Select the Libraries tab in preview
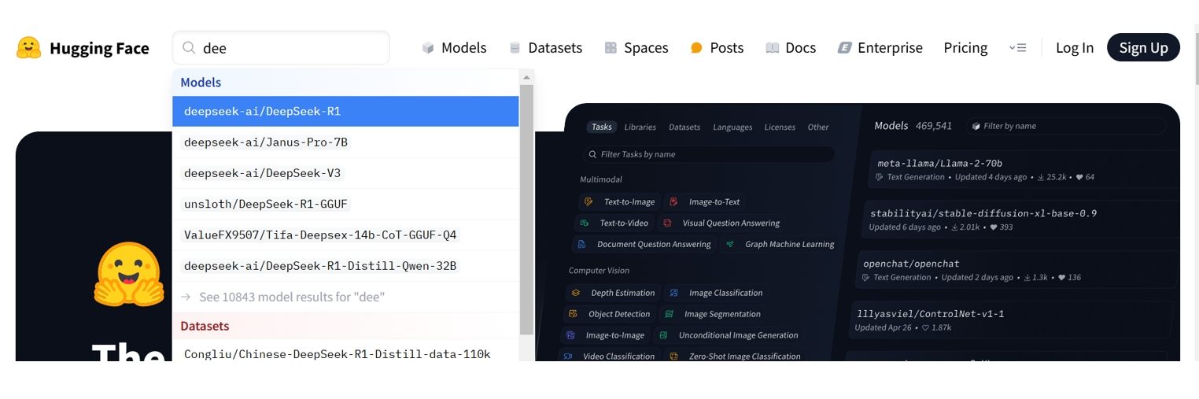The height and width of the screenshot is (399, 1199). point(640,127)
